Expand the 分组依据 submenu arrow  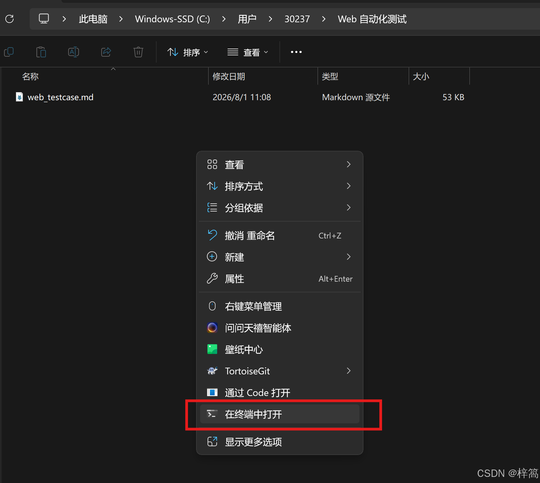[x=349, y=207]
